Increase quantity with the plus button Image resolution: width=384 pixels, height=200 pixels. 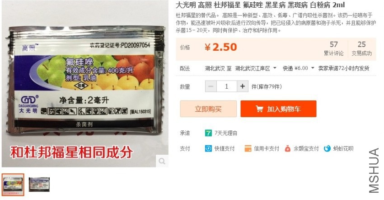pos(243,86)
